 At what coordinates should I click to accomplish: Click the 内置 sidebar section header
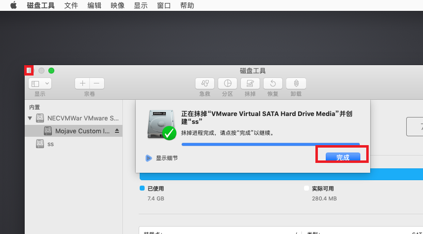pos(35,107)
